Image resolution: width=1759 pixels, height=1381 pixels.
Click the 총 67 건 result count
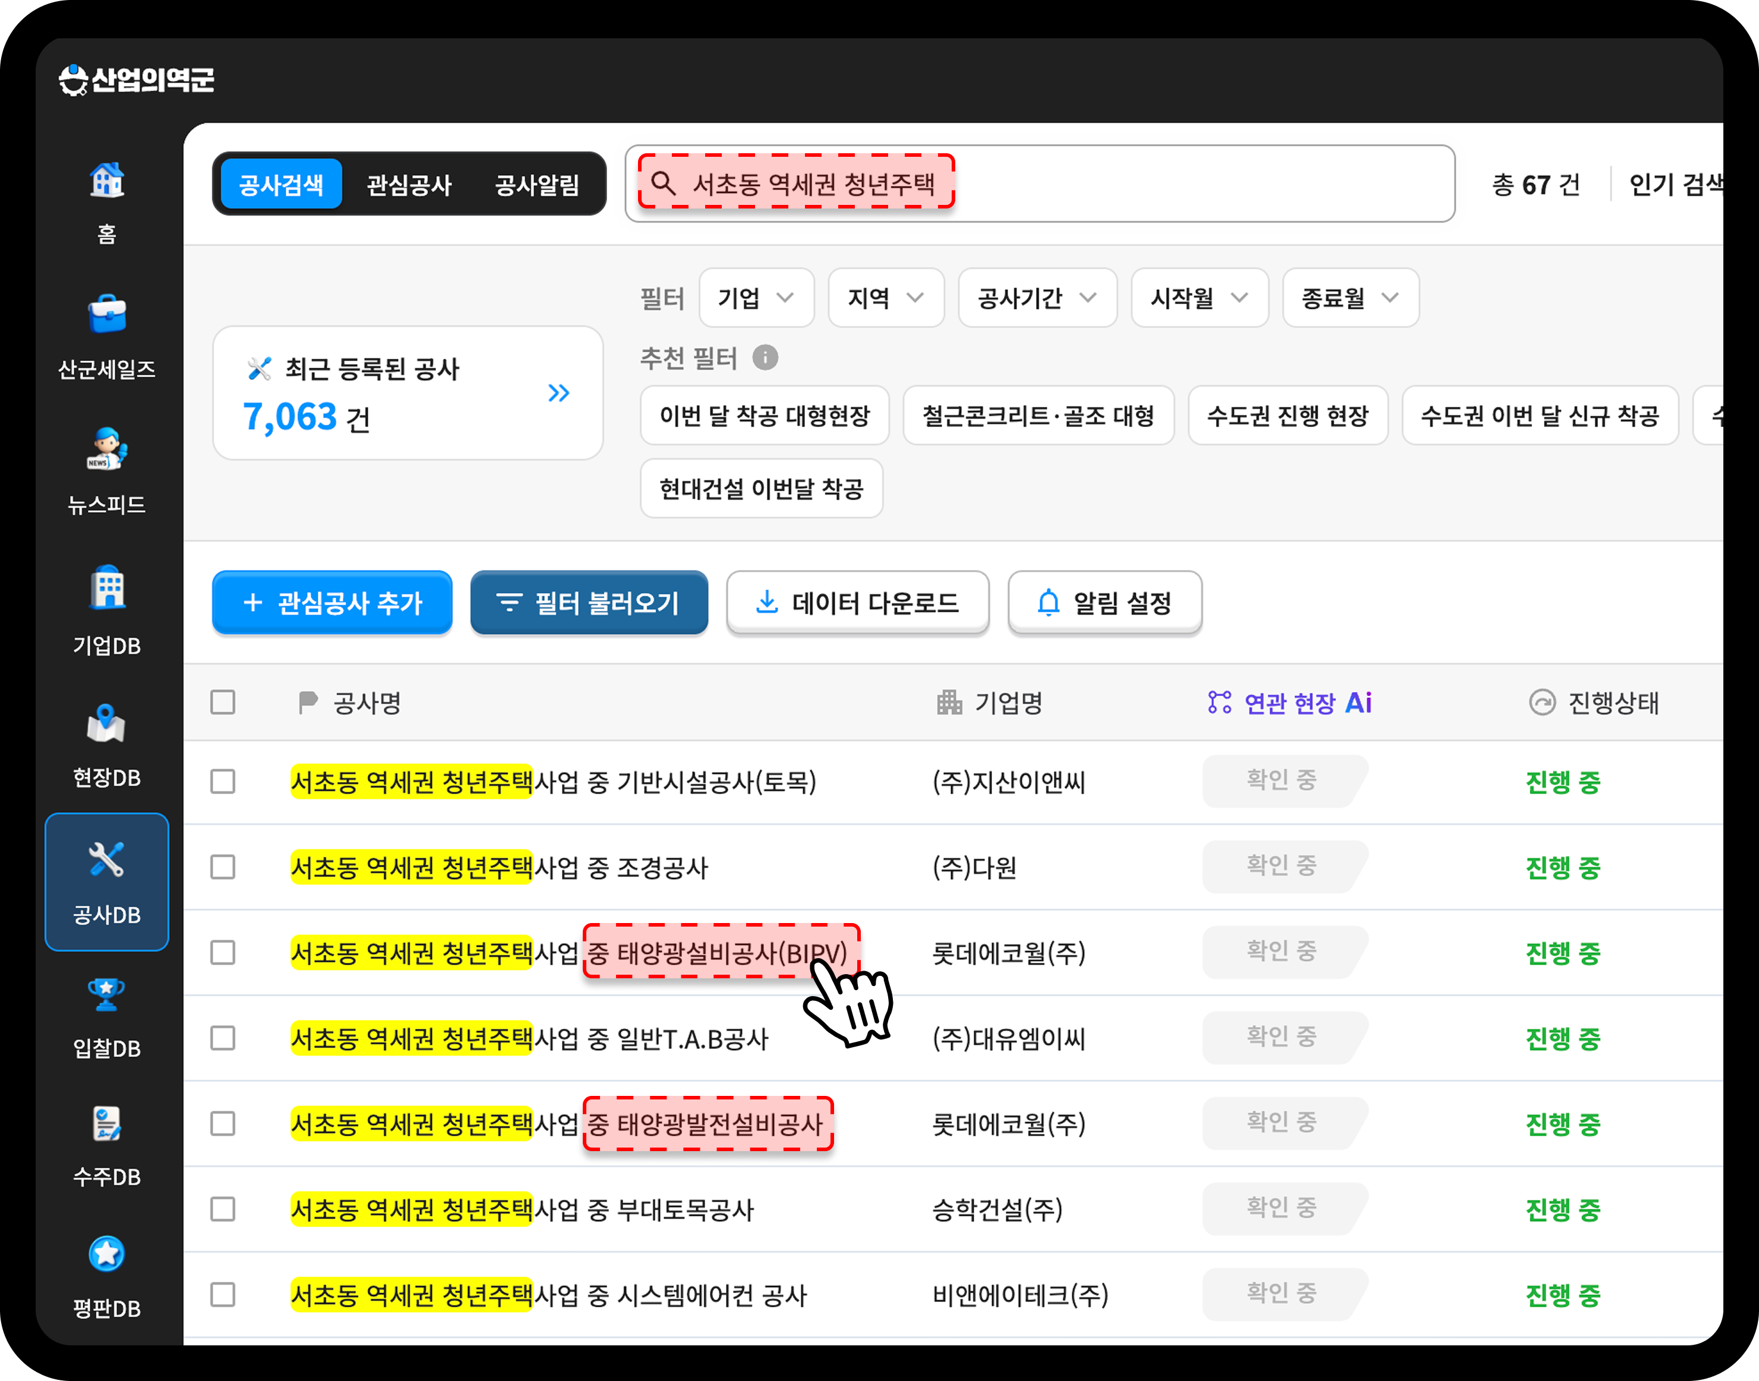[x=1535, y=184]
